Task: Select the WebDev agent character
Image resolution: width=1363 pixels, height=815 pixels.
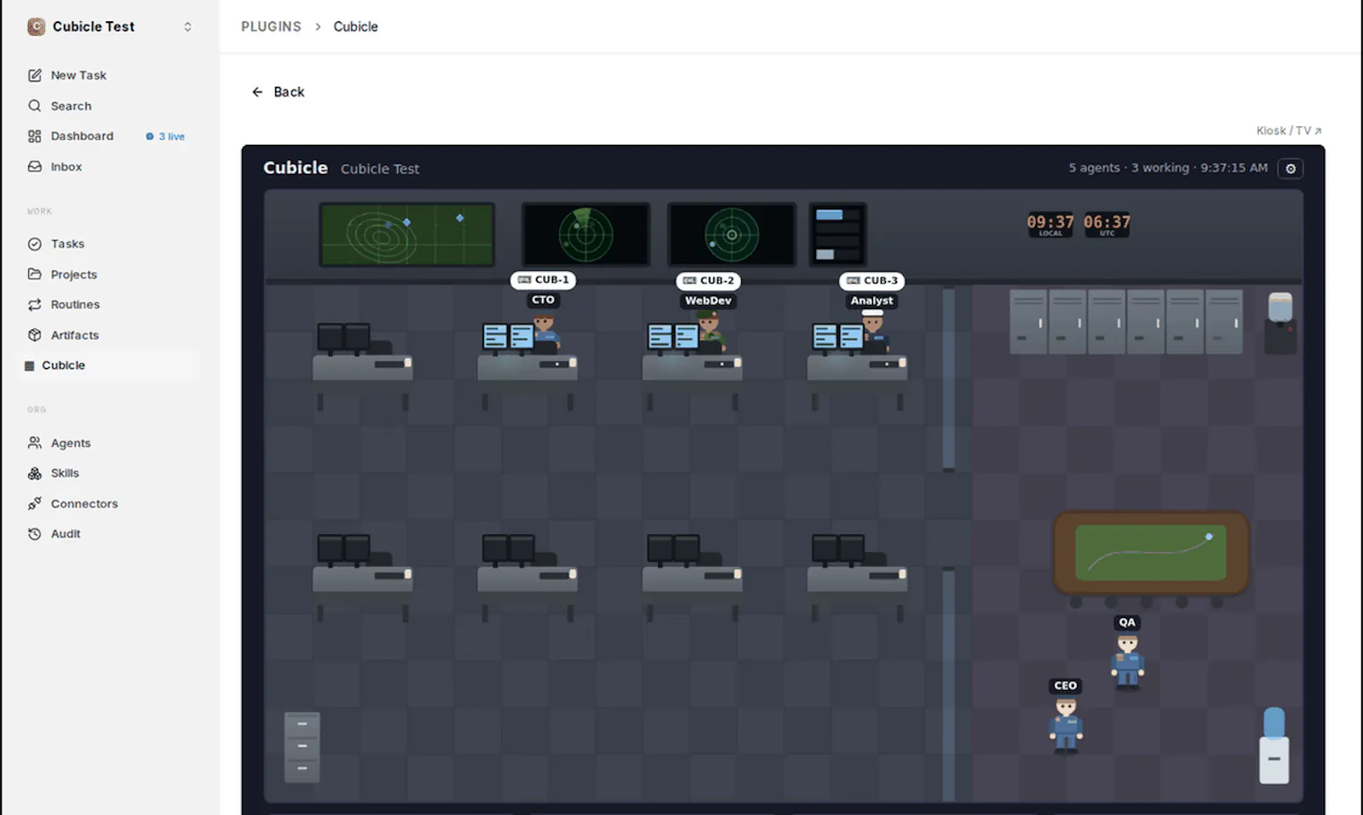Action: click(x=710, y=332)
